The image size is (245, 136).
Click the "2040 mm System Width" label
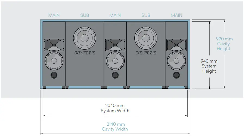click(x=115, y=108)
